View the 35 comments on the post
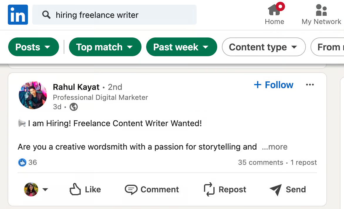The height and width of the screenshot is (209, 344). pyautogui.click(x=260, y=162)
